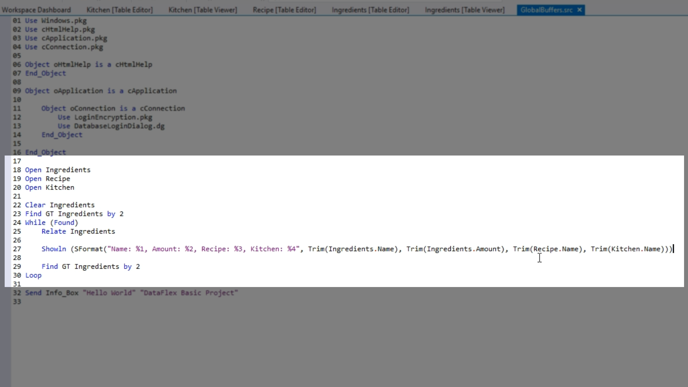Close the GlobalBuffers.src tab
The height and width of the screenshot is (387, 688).
[579, 10]
